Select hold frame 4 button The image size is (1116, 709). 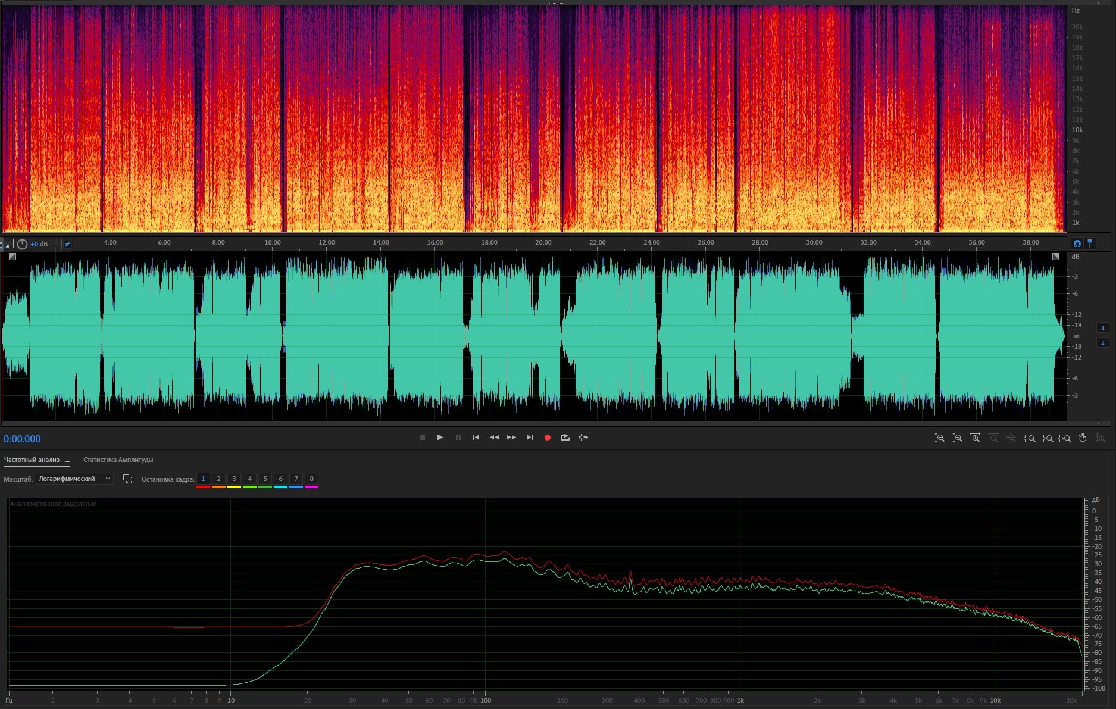(x=249, y=479)
